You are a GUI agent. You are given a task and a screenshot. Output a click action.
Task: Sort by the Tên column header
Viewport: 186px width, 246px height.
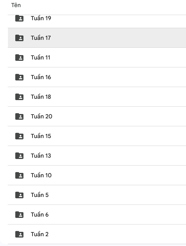coord(16,5)
